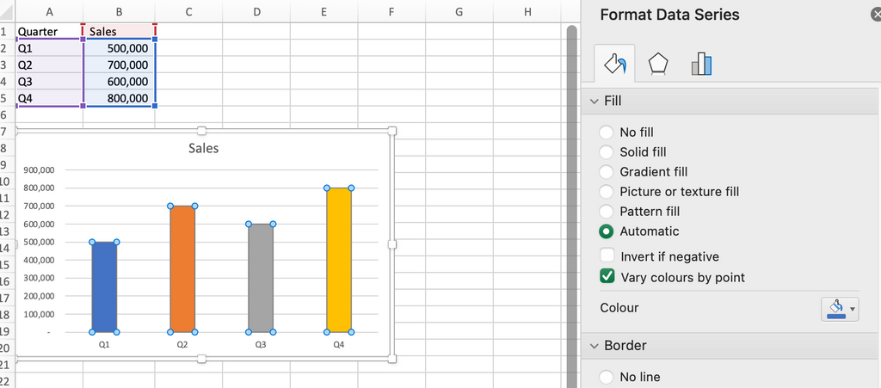Select the Q4 cell in column A
Image resolution: width=881 pixels, height=388 pixels.
[49, 98]
